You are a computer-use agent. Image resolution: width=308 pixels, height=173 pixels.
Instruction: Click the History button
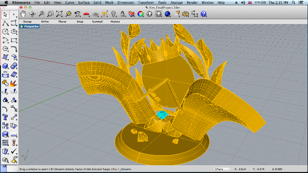point(115,22)
